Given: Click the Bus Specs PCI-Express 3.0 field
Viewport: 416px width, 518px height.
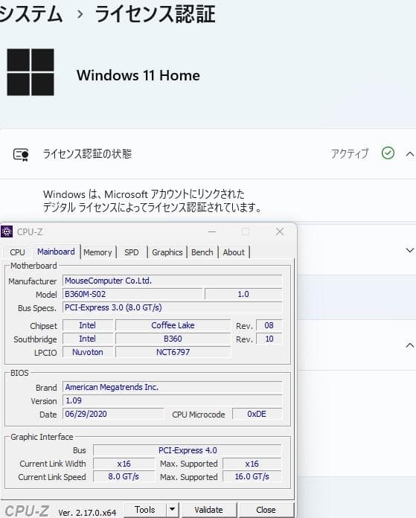Looking at the screenshot, I should [172, 307].
